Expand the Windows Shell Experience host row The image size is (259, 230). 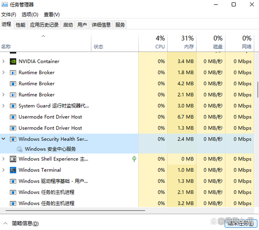[3, 159]
